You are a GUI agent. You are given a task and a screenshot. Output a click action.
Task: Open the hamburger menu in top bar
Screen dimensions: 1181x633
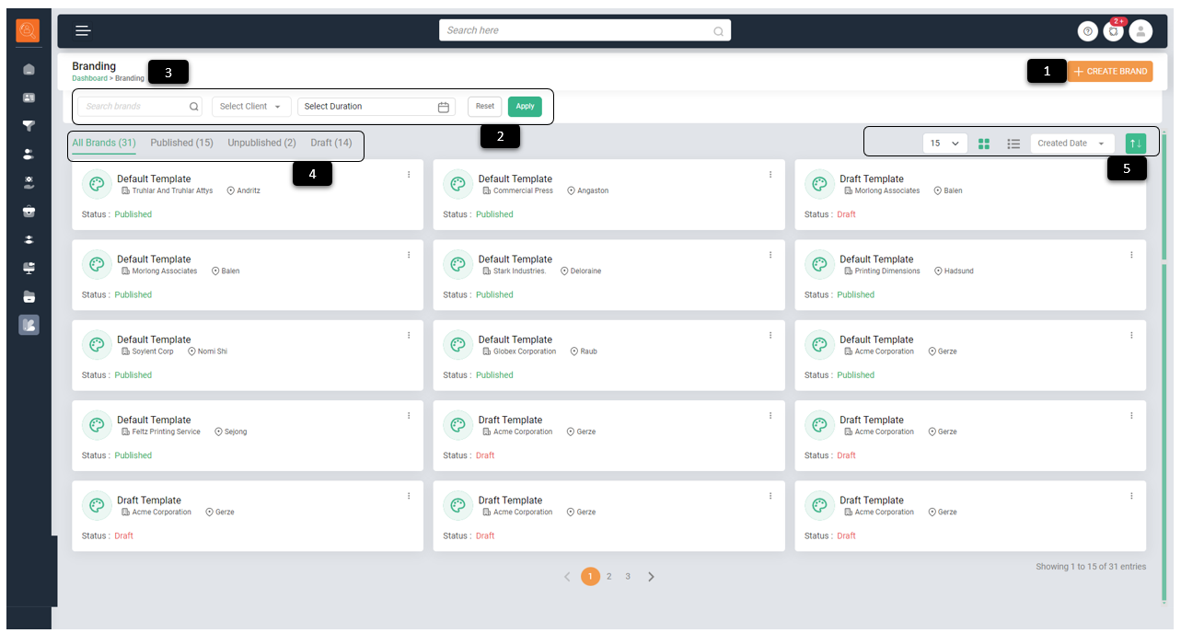(83, 30)
